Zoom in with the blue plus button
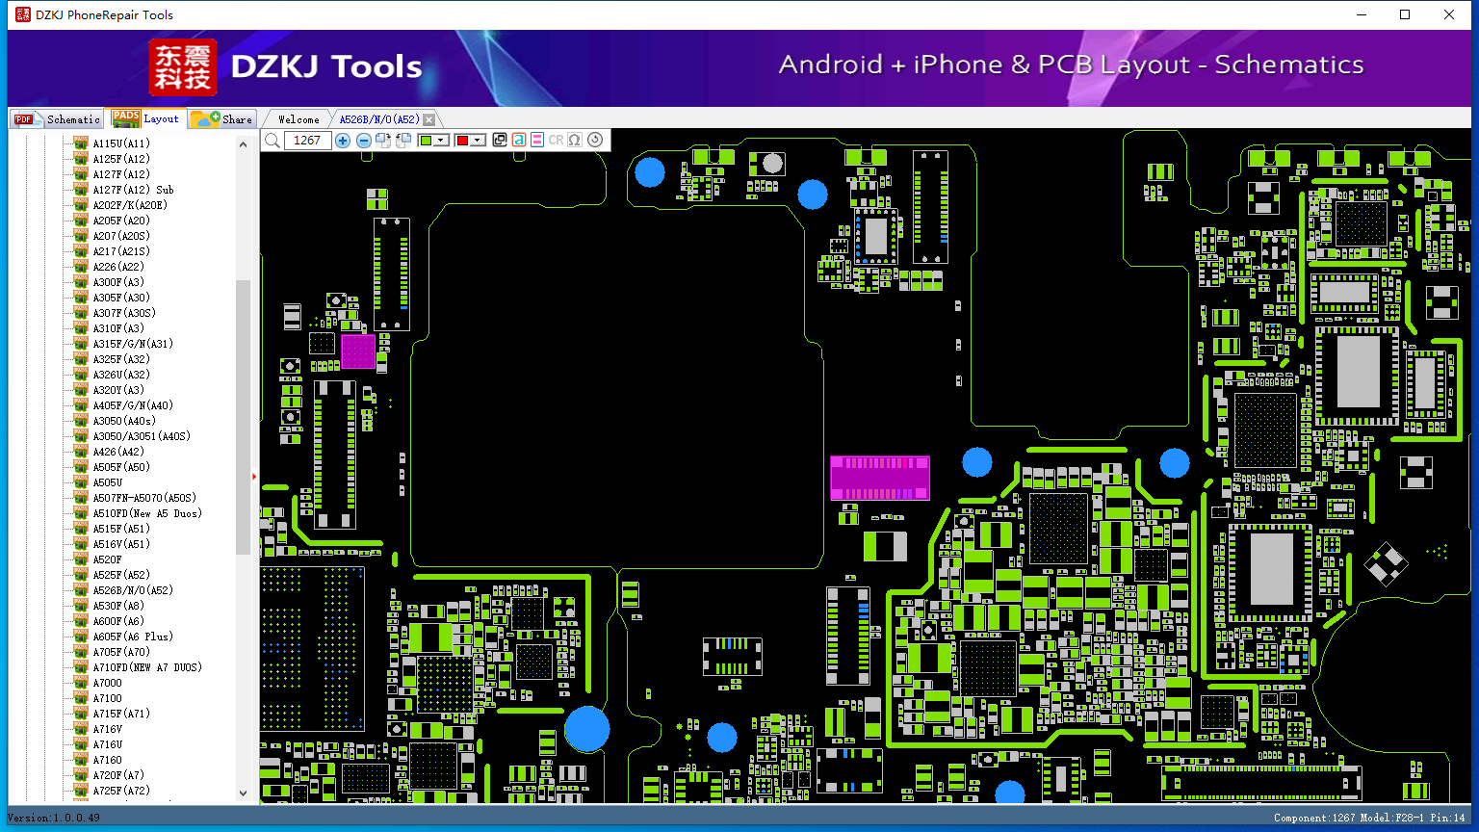 (x=343, y=141)
